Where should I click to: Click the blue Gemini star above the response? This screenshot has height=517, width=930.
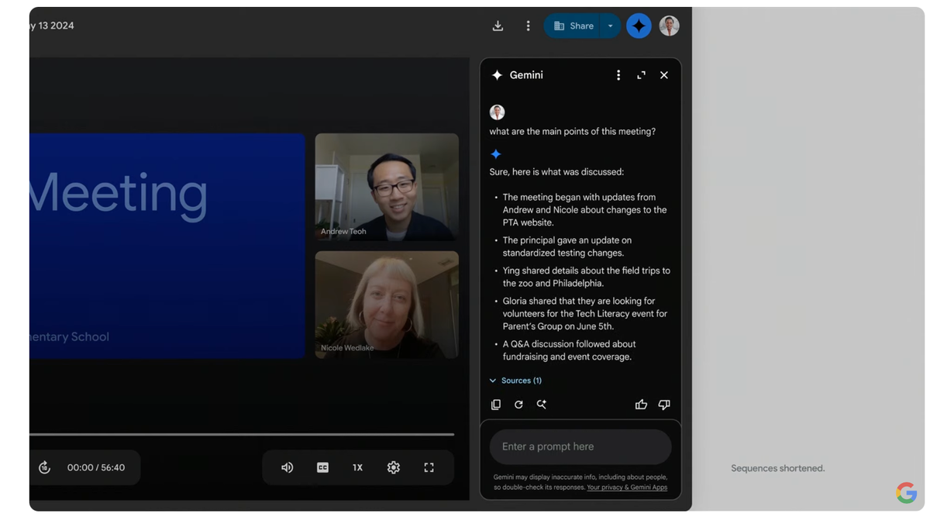(x=496, y=154)
